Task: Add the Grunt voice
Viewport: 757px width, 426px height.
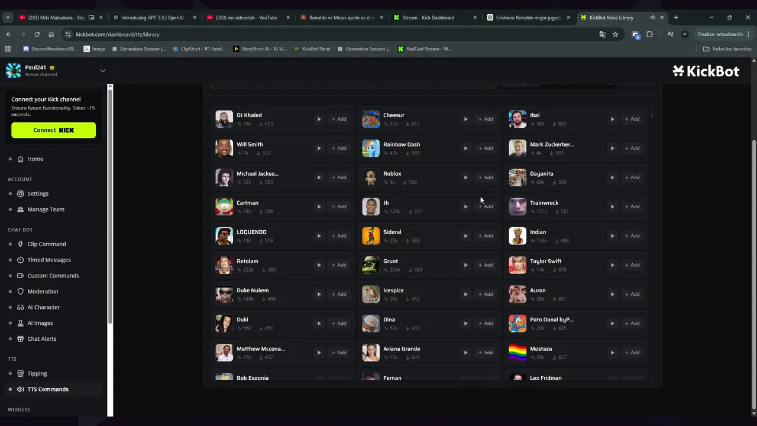Action: (486, 265)
